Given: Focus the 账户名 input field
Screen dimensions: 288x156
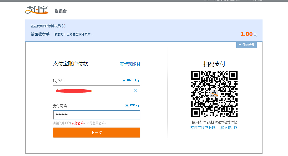Looking at the screenshot, I should pyautogui.click(x=97, y=90).
